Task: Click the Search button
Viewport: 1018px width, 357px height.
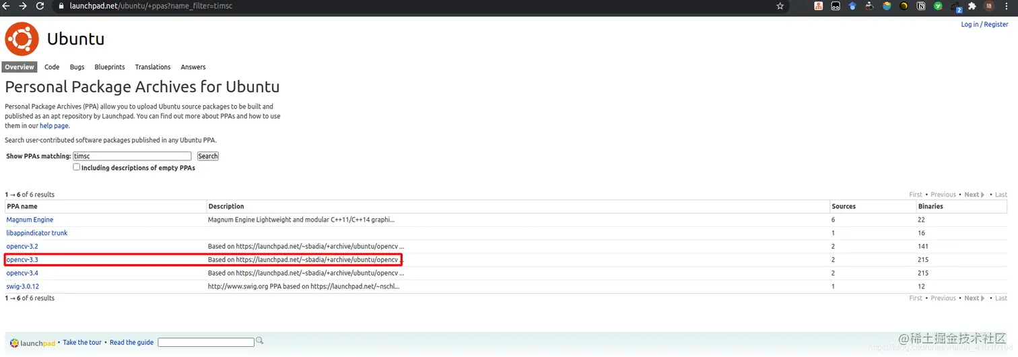Action: [208, 156]
